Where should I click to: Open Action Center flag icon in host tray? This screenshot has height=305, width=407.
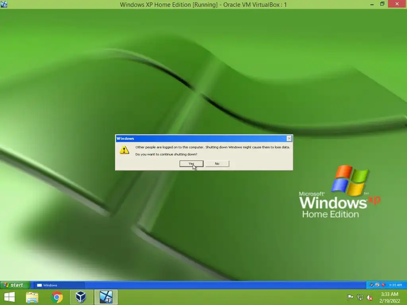[350, 297]
